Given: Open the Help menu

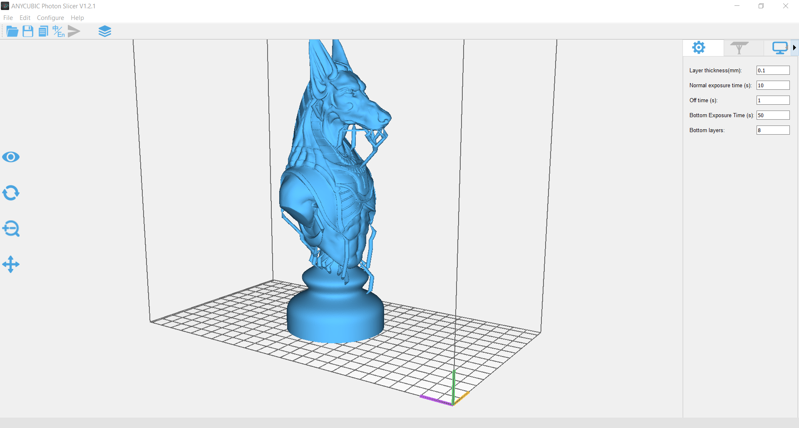Looking at the screenshot, I should tap(77, 18).
